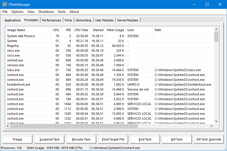Select svchost.exe with PID 464
Screen dimensions: 227x151
[x=110, y=94]
